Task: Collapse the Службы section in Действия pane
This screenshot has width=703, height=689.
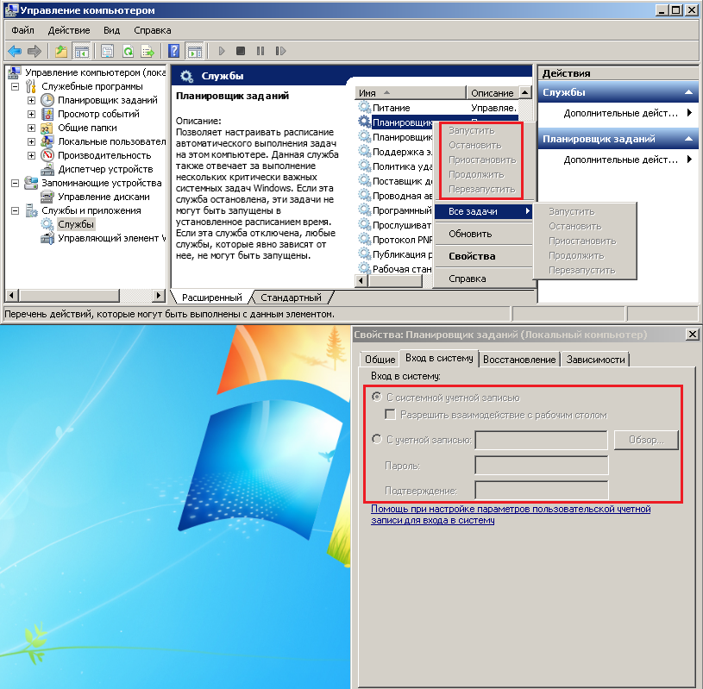Action: pyautogui.click(x=688, y=92)
